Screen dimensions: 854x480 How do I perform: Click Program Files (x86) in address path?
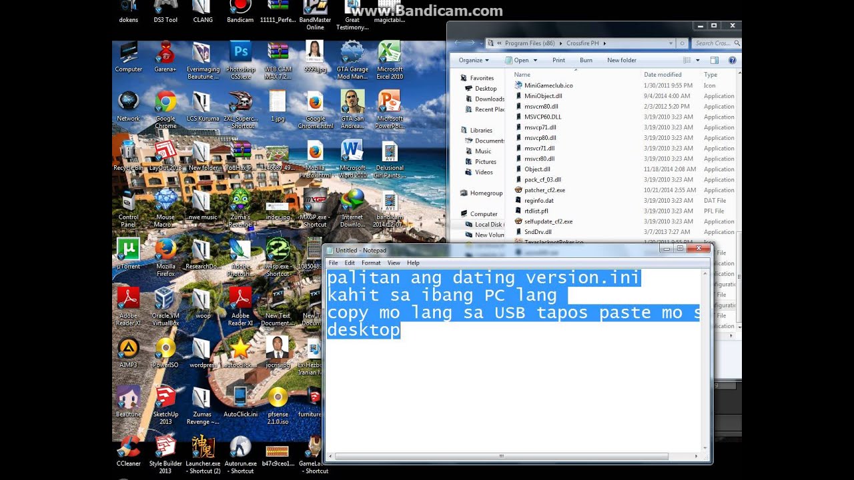coord(531,43)
